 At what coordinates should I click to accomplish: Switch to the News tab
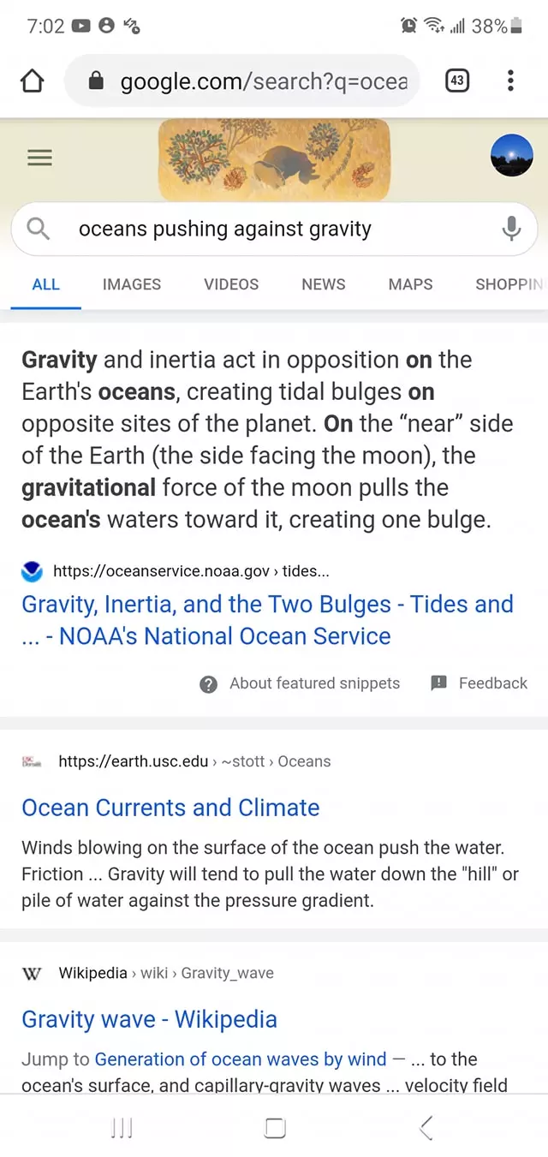[x=324, y=284]
